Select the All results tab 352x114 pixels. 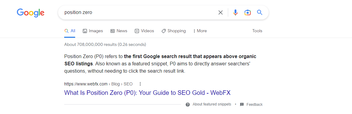click(x=70, y=31)
